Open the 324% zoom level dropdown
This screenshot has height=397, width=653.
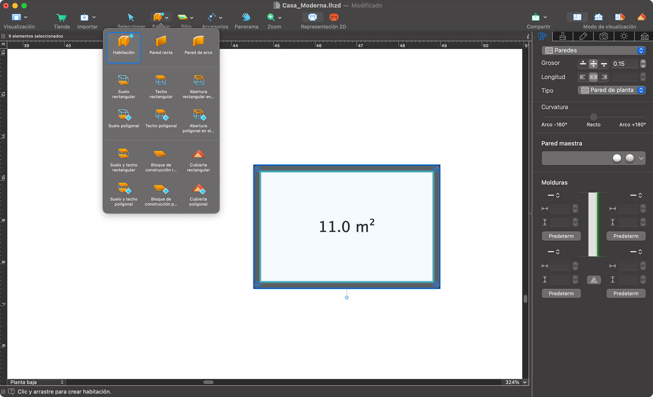(515, 382)
